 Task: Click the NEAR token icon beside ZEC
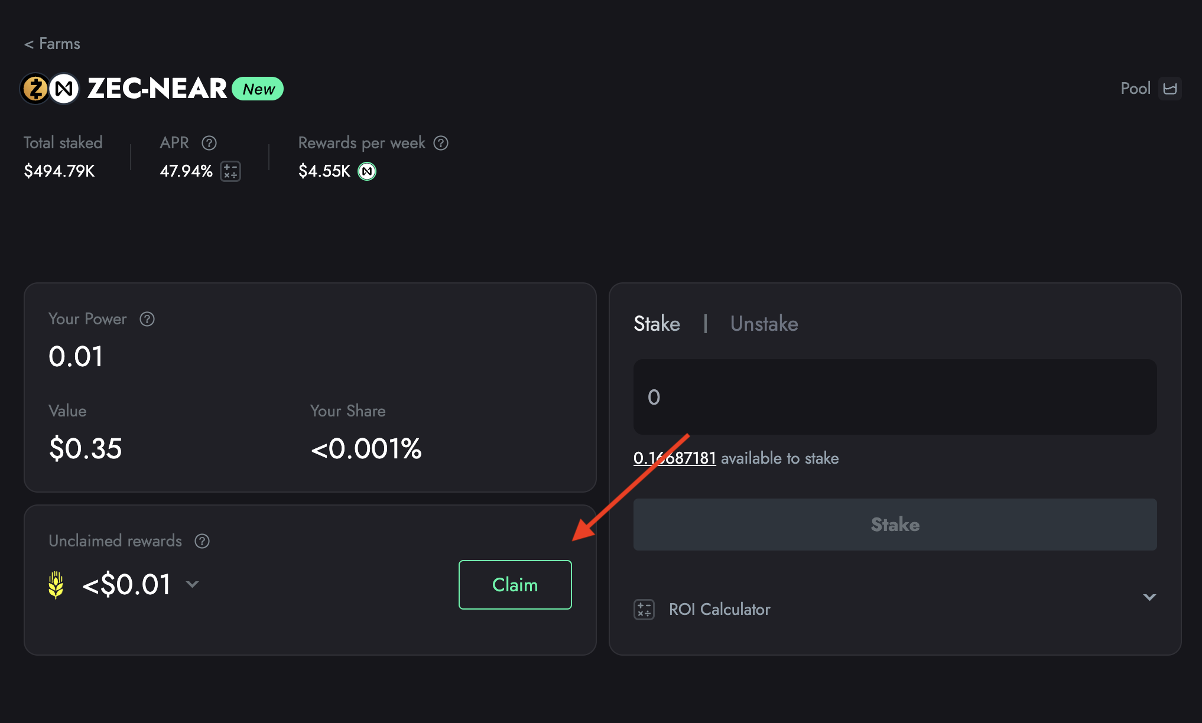64,89
